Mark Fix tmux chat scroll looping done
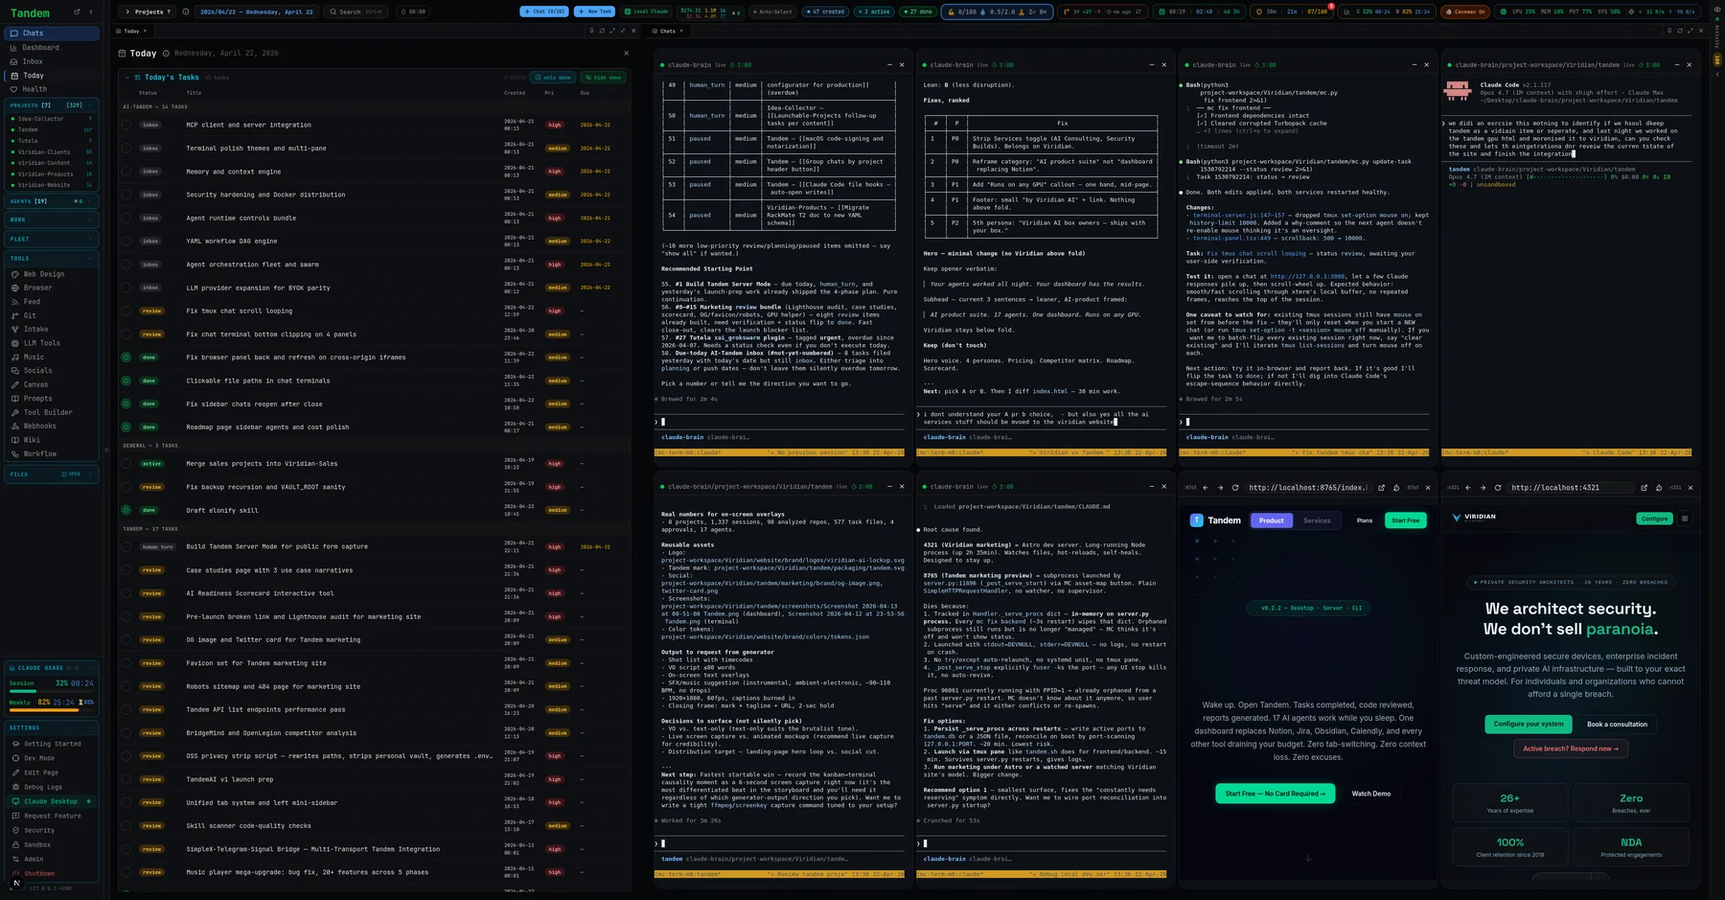 (126, 311)
